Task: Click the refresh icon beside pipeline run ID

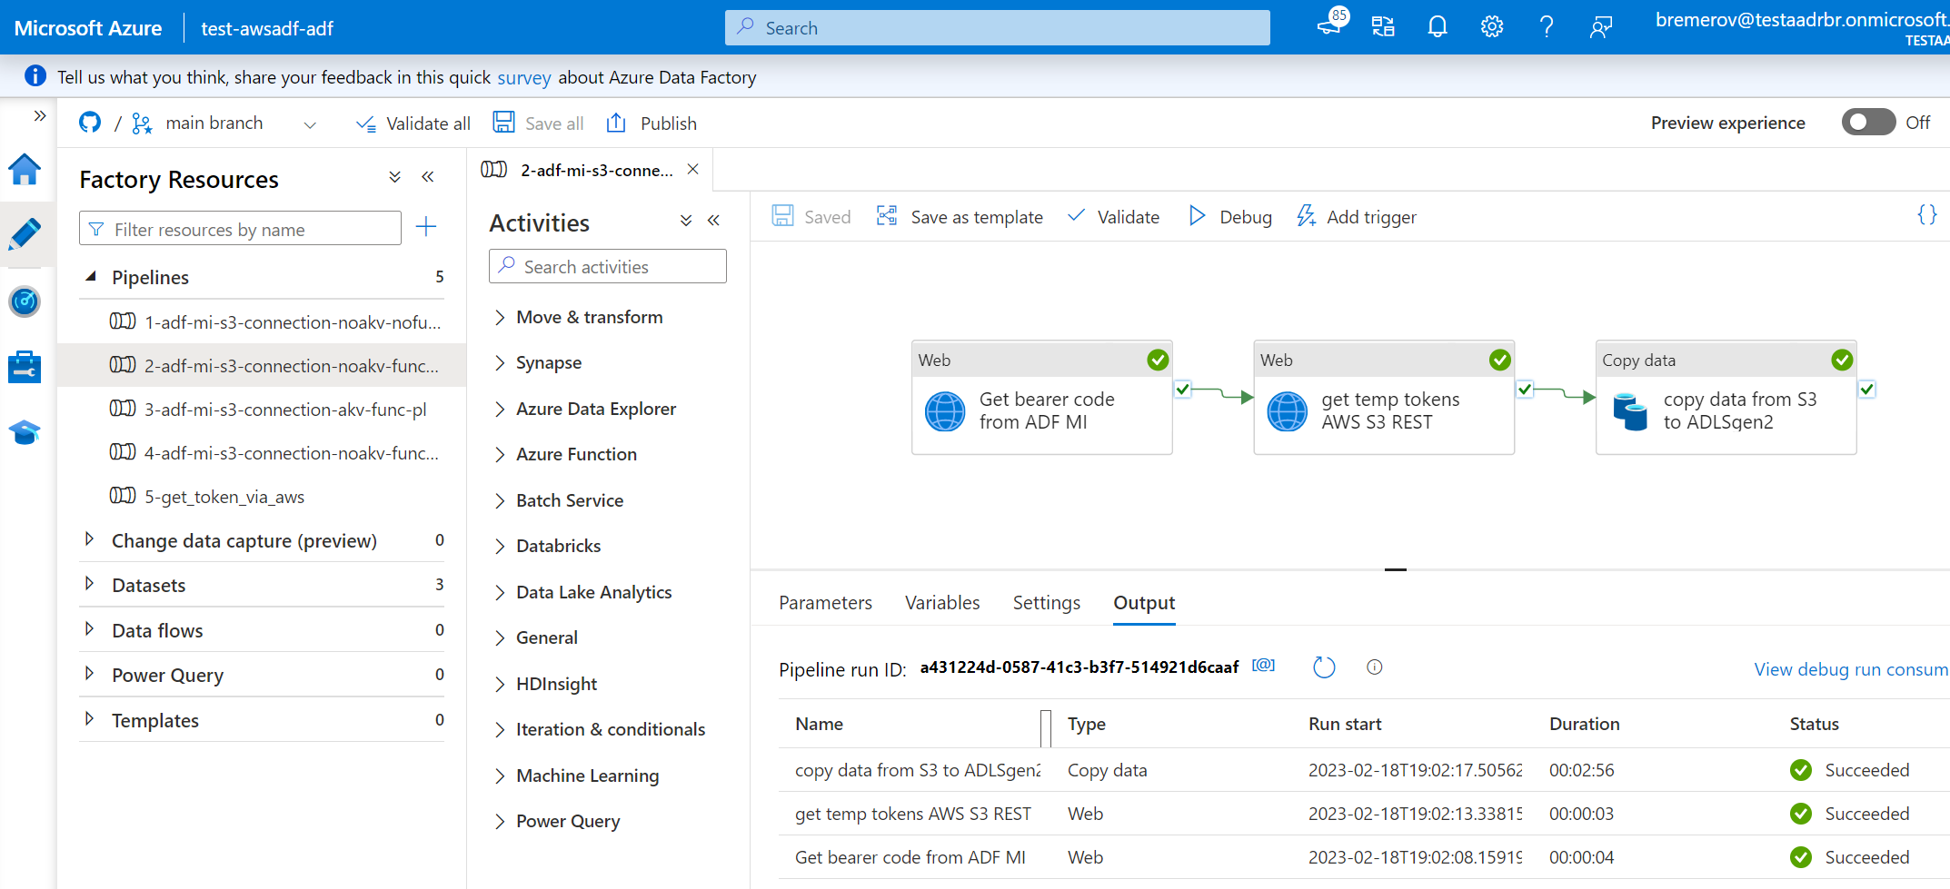Action: [1324, 667]
